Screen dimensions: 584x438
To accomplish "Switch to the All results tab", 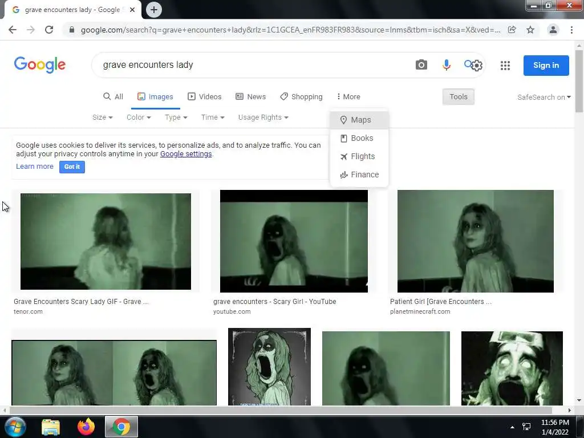I will pyautogui.click(x=113, y=97).
